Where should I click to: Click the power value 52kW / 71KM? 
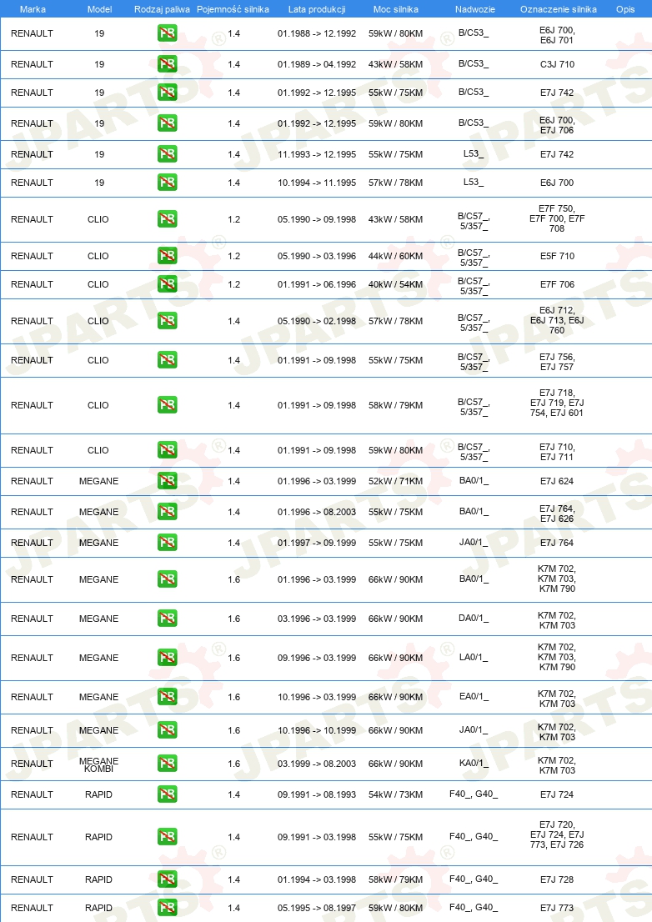click(x=396, y=481)
